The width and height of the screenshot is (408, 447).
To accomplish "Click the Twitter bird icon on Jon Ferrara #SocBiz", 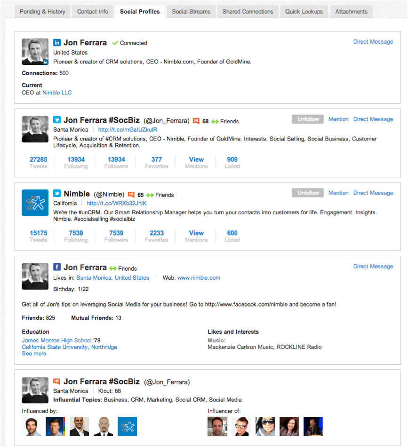I will [x=56, y=120].
